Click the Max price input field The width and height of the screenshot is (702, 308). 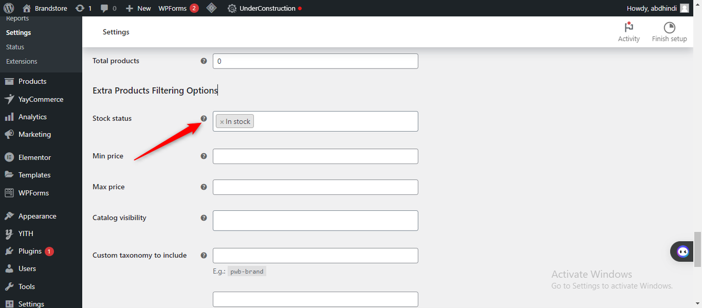(x=315, y=187)
